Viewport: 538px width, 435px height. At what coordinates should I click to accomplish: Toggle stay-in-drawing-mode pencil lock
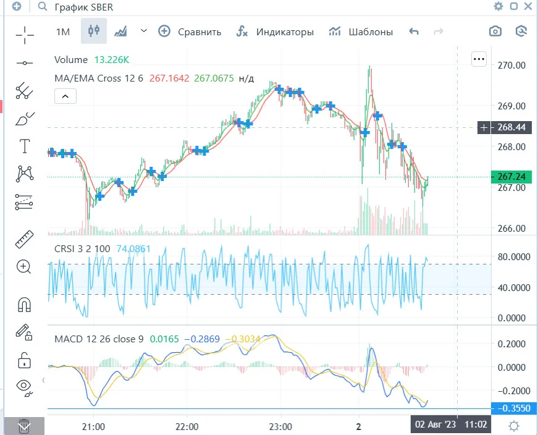(x=24, y=332)
